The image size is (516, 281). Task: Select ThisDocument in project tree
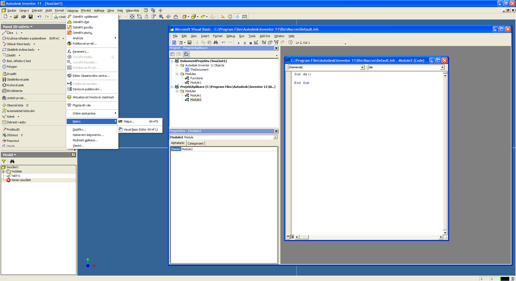tap(199, 70)
